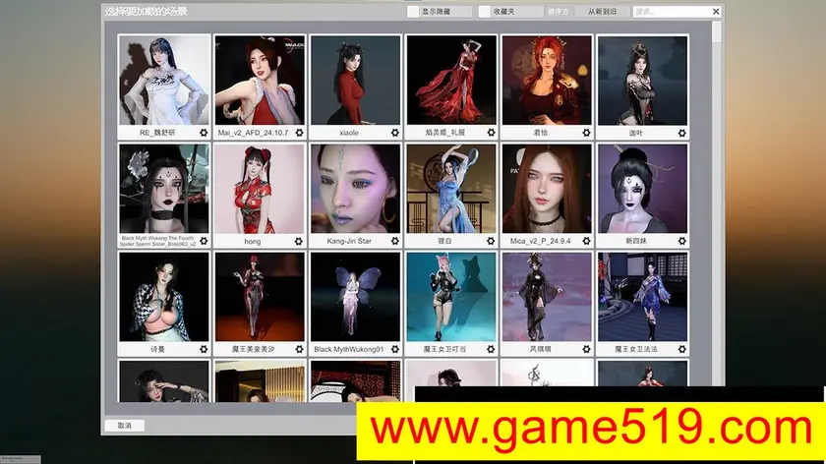Click gear icon beside hong scene
The width and height of the screenshot is (826, 464).
(x=299, y=241)
